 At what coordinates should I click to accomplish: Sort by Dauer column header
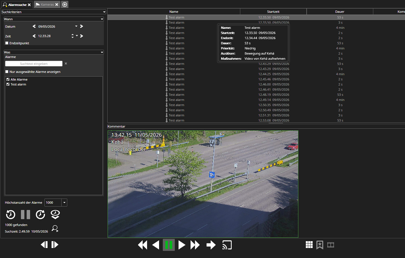pos(340,12)
